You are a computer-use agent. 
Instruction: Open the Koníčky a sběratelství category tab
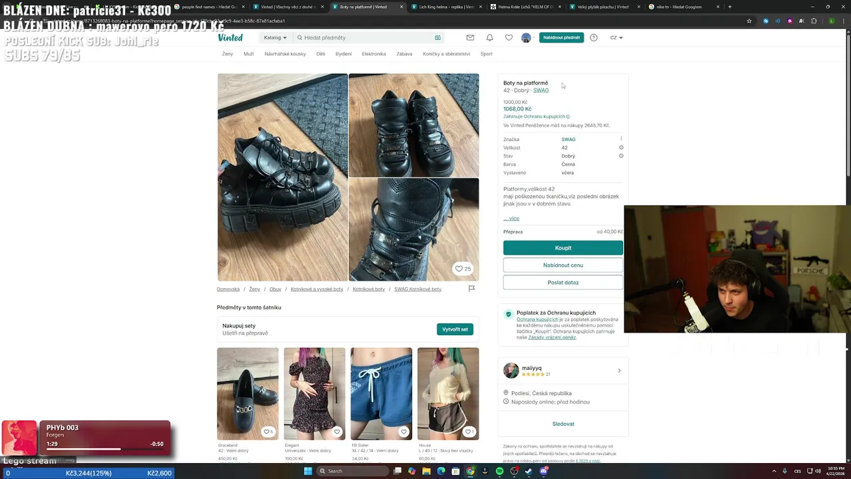coord(446,54)
